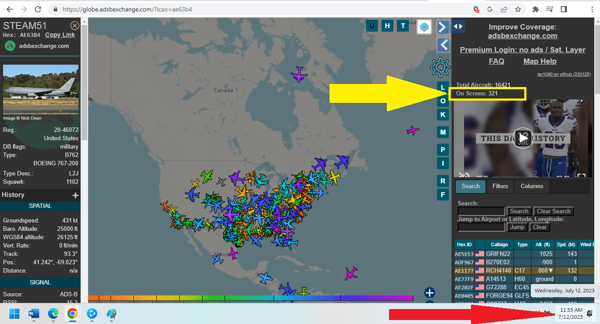Click the Copy Link link
Image resolution: width=600 pixels, height=324 pixels.
coord(60,35)
